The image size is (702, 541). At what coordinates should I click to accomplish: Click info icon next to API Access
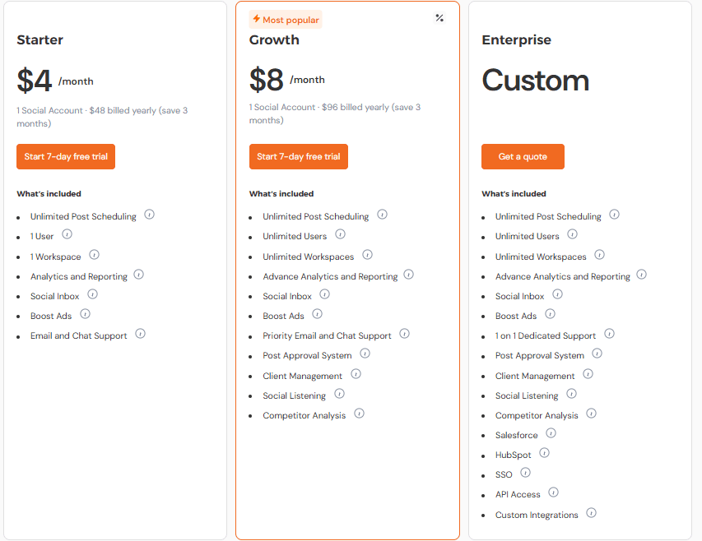pyautogui.click(x=553, y=492)
